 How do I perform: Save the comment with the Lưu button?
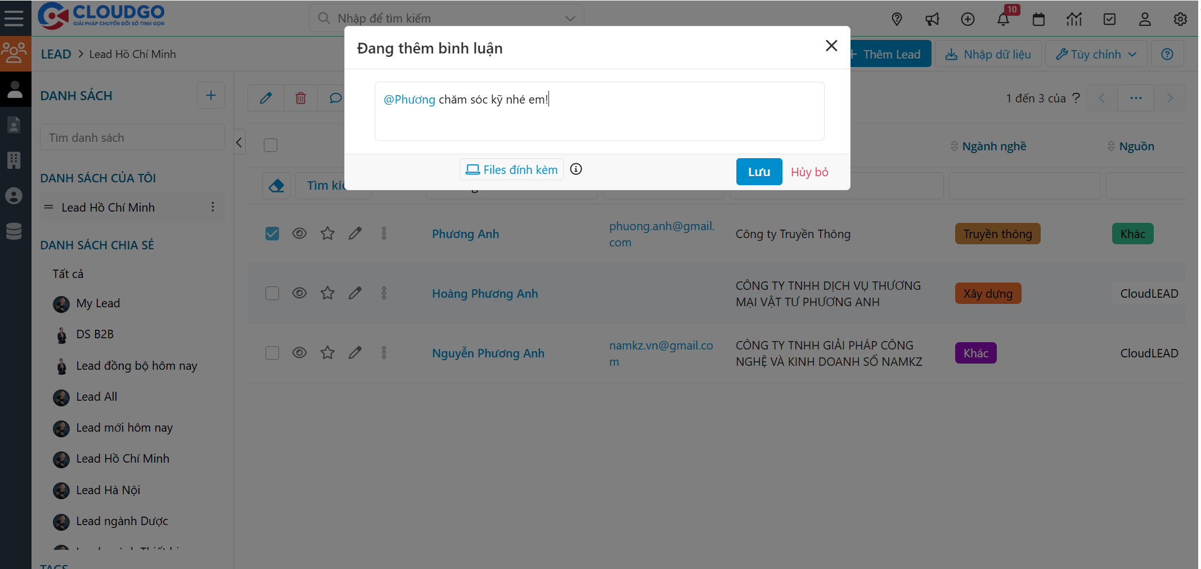(x=759, y=172)
